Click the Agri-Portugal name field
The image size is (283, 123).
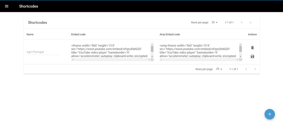point(43,52)
